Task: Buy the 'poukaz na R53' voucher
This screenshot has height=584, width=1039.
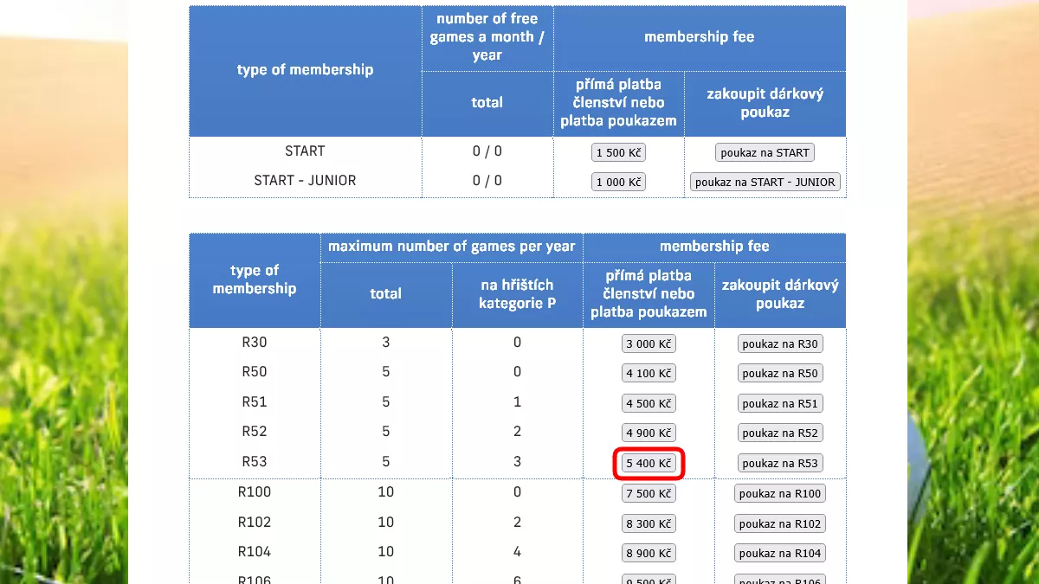Action: click(x=779, y=464)
